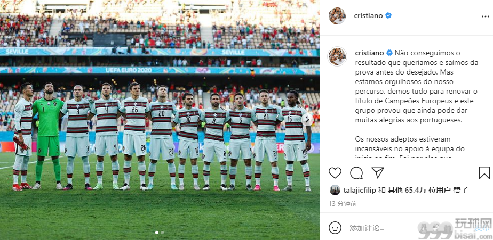
Task: Select second carousel dot indicator
Action: coord(162,233)
